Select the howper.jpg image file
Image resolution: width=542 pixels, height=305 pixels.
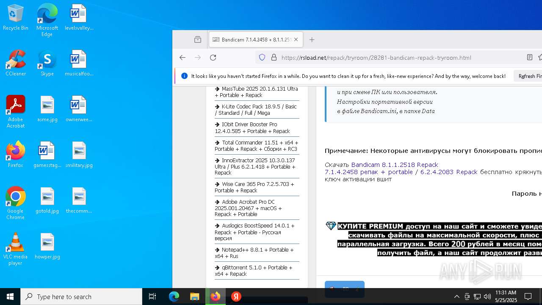click(47, 247)
